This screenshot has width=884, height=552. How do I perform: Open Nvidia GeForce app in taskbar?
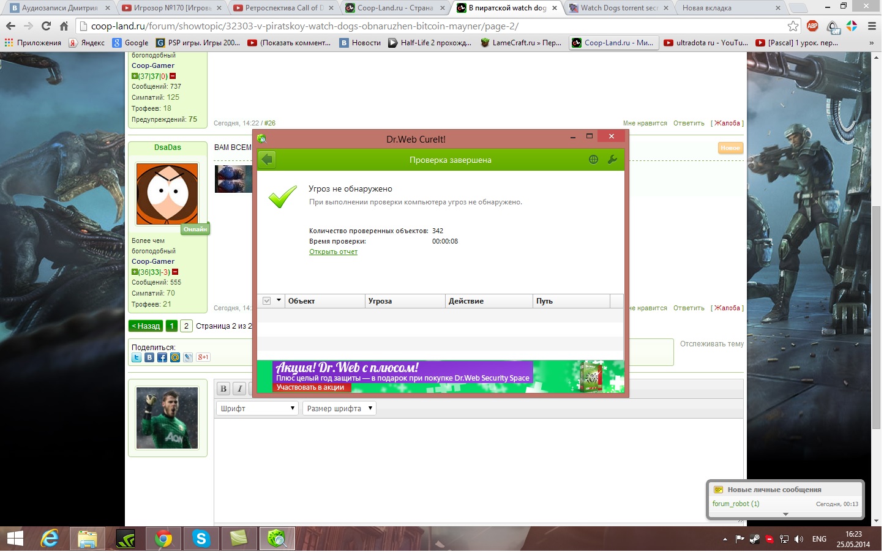click(x=125, y=539)
